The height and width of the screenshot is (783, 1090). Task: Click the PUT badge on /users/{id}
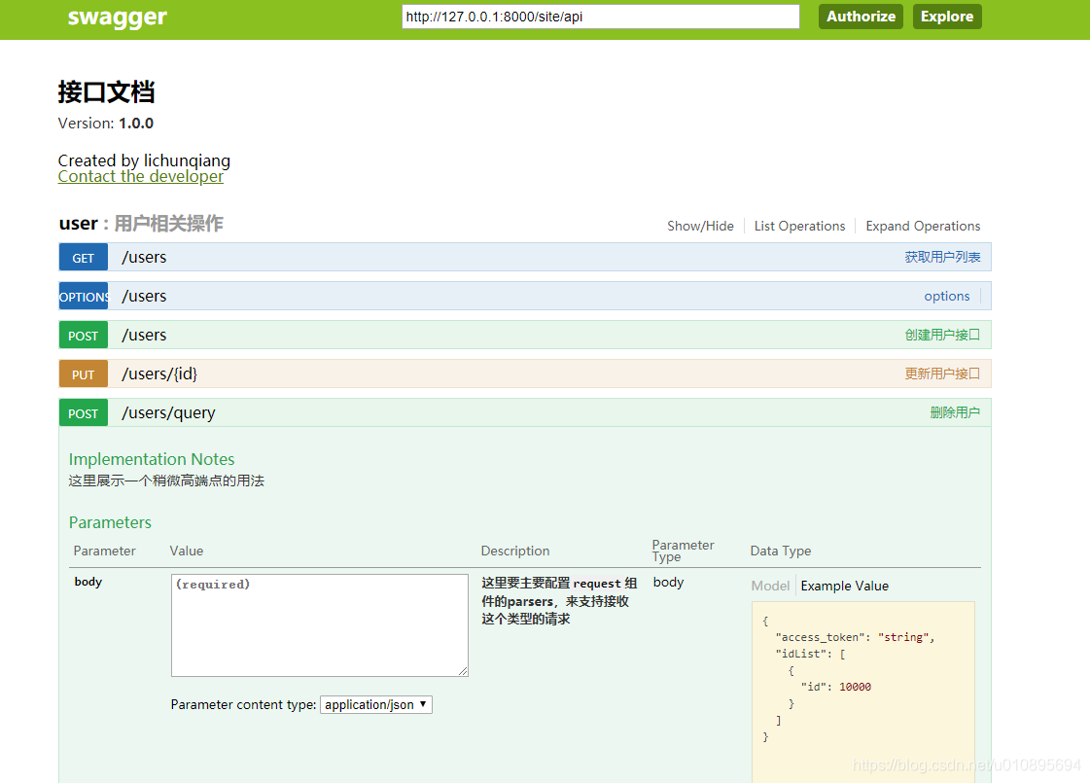pyautogui.click(x=83, y=373)
